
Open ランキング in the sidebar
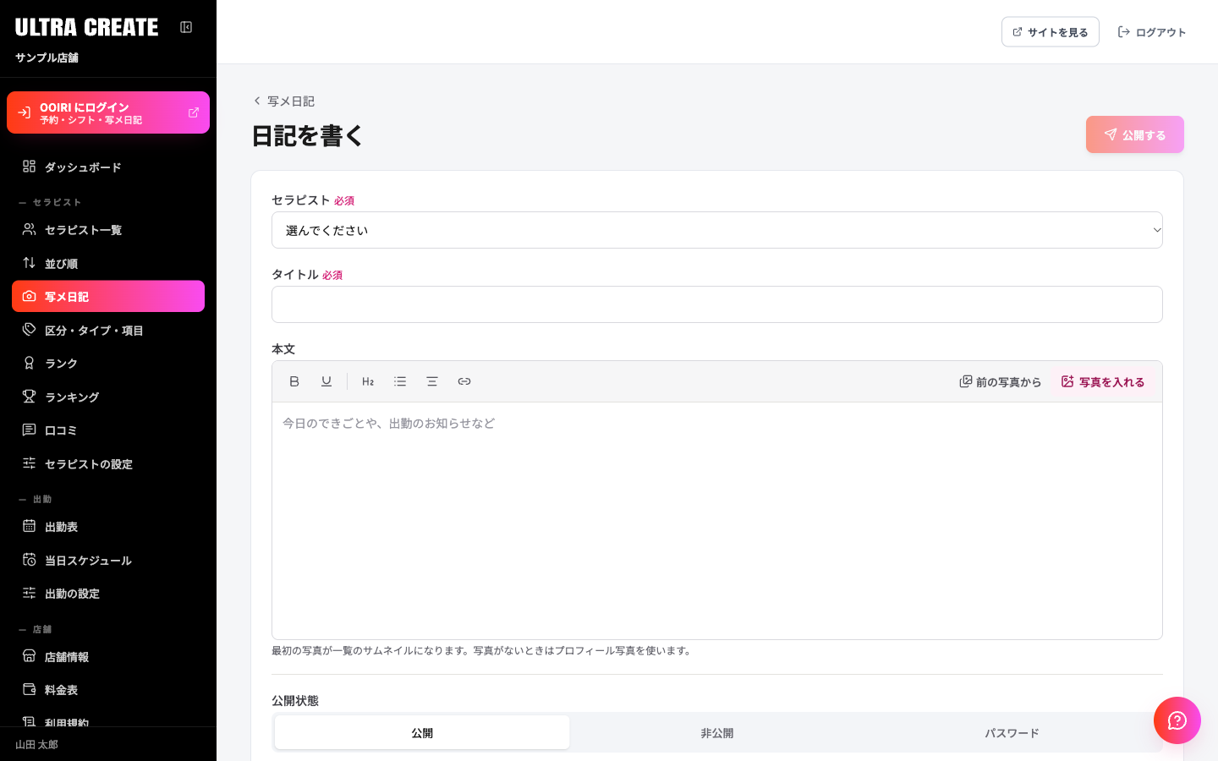pyautogui.click(x=108, y=397)
